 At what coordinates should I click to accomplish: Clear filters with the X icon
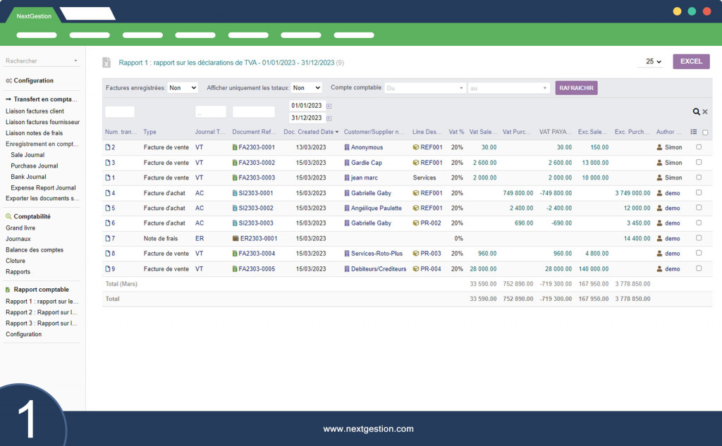pos(705,112)
